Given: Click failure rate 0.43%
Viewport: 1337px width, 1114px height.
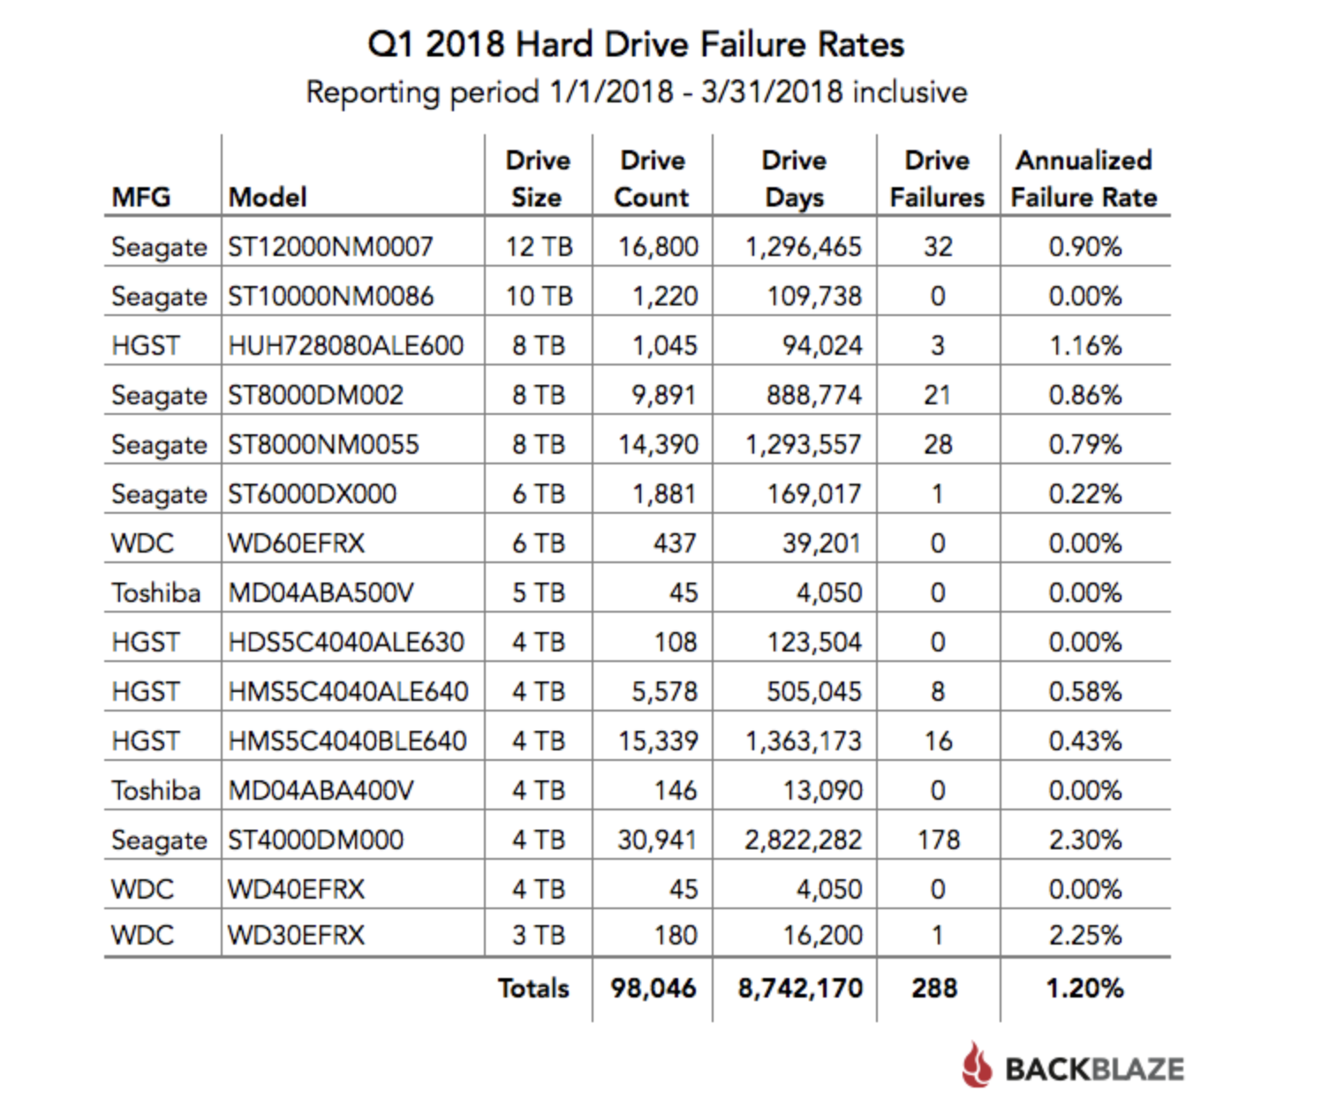Looking at the screenshot, I should coord(1085,741).
